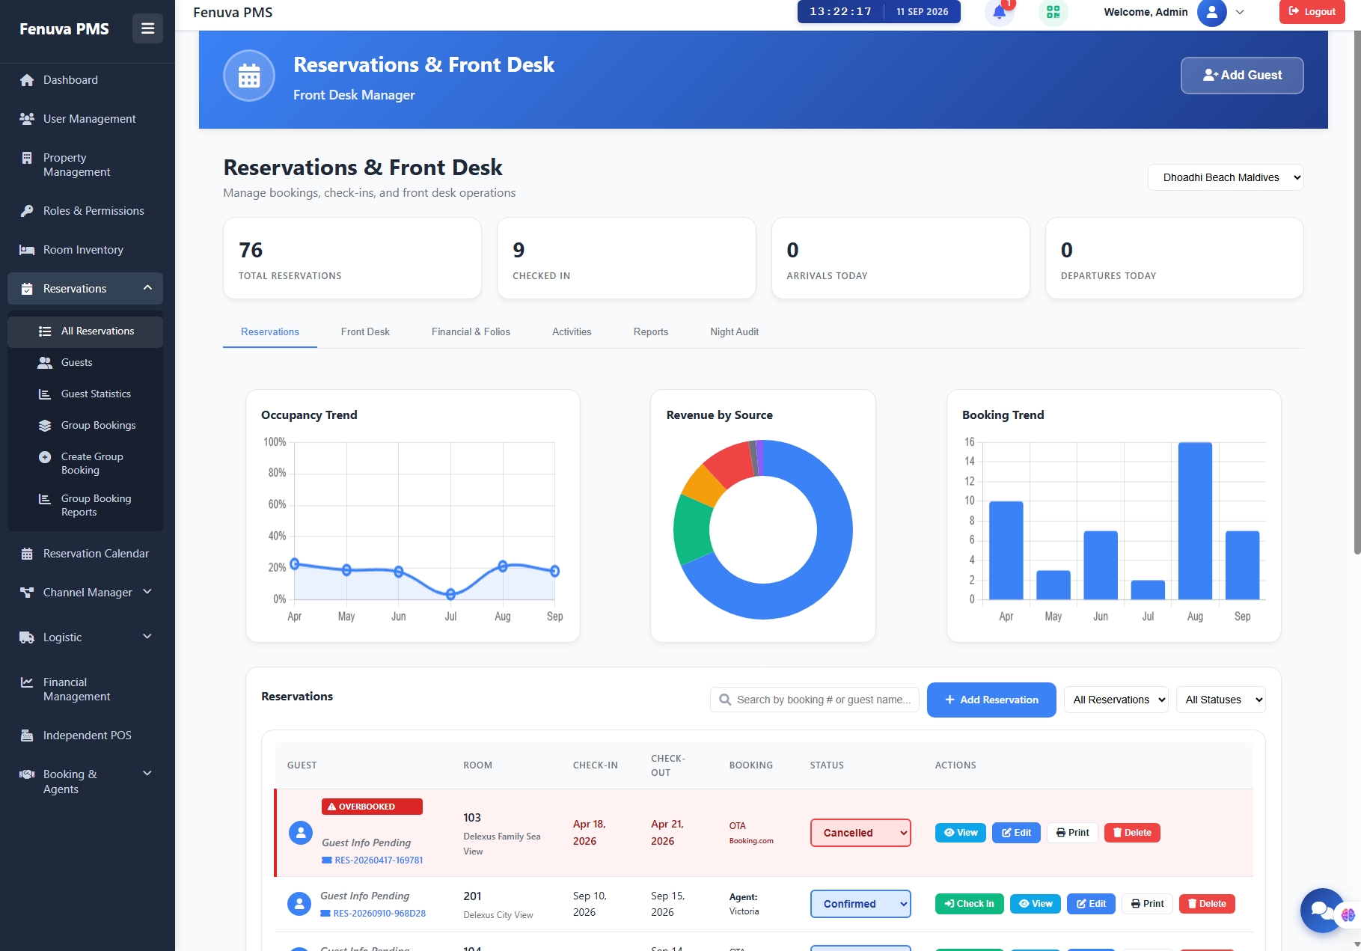Open the Guests submenu item
This screenshot has width=1361, height=951.
85,363
